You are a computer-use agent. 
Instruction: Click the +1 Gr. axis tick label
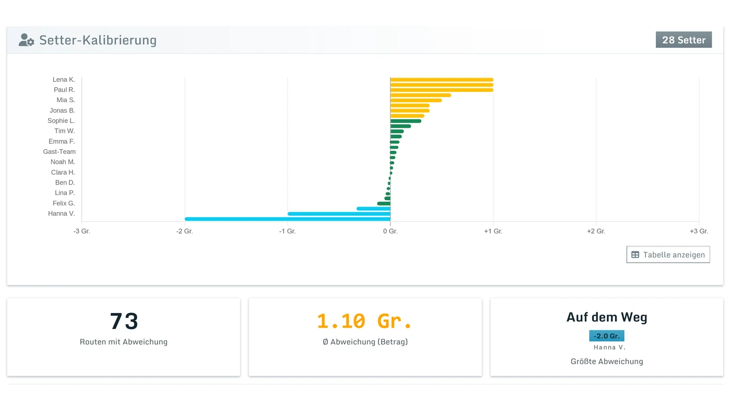[x=493, y=231]
